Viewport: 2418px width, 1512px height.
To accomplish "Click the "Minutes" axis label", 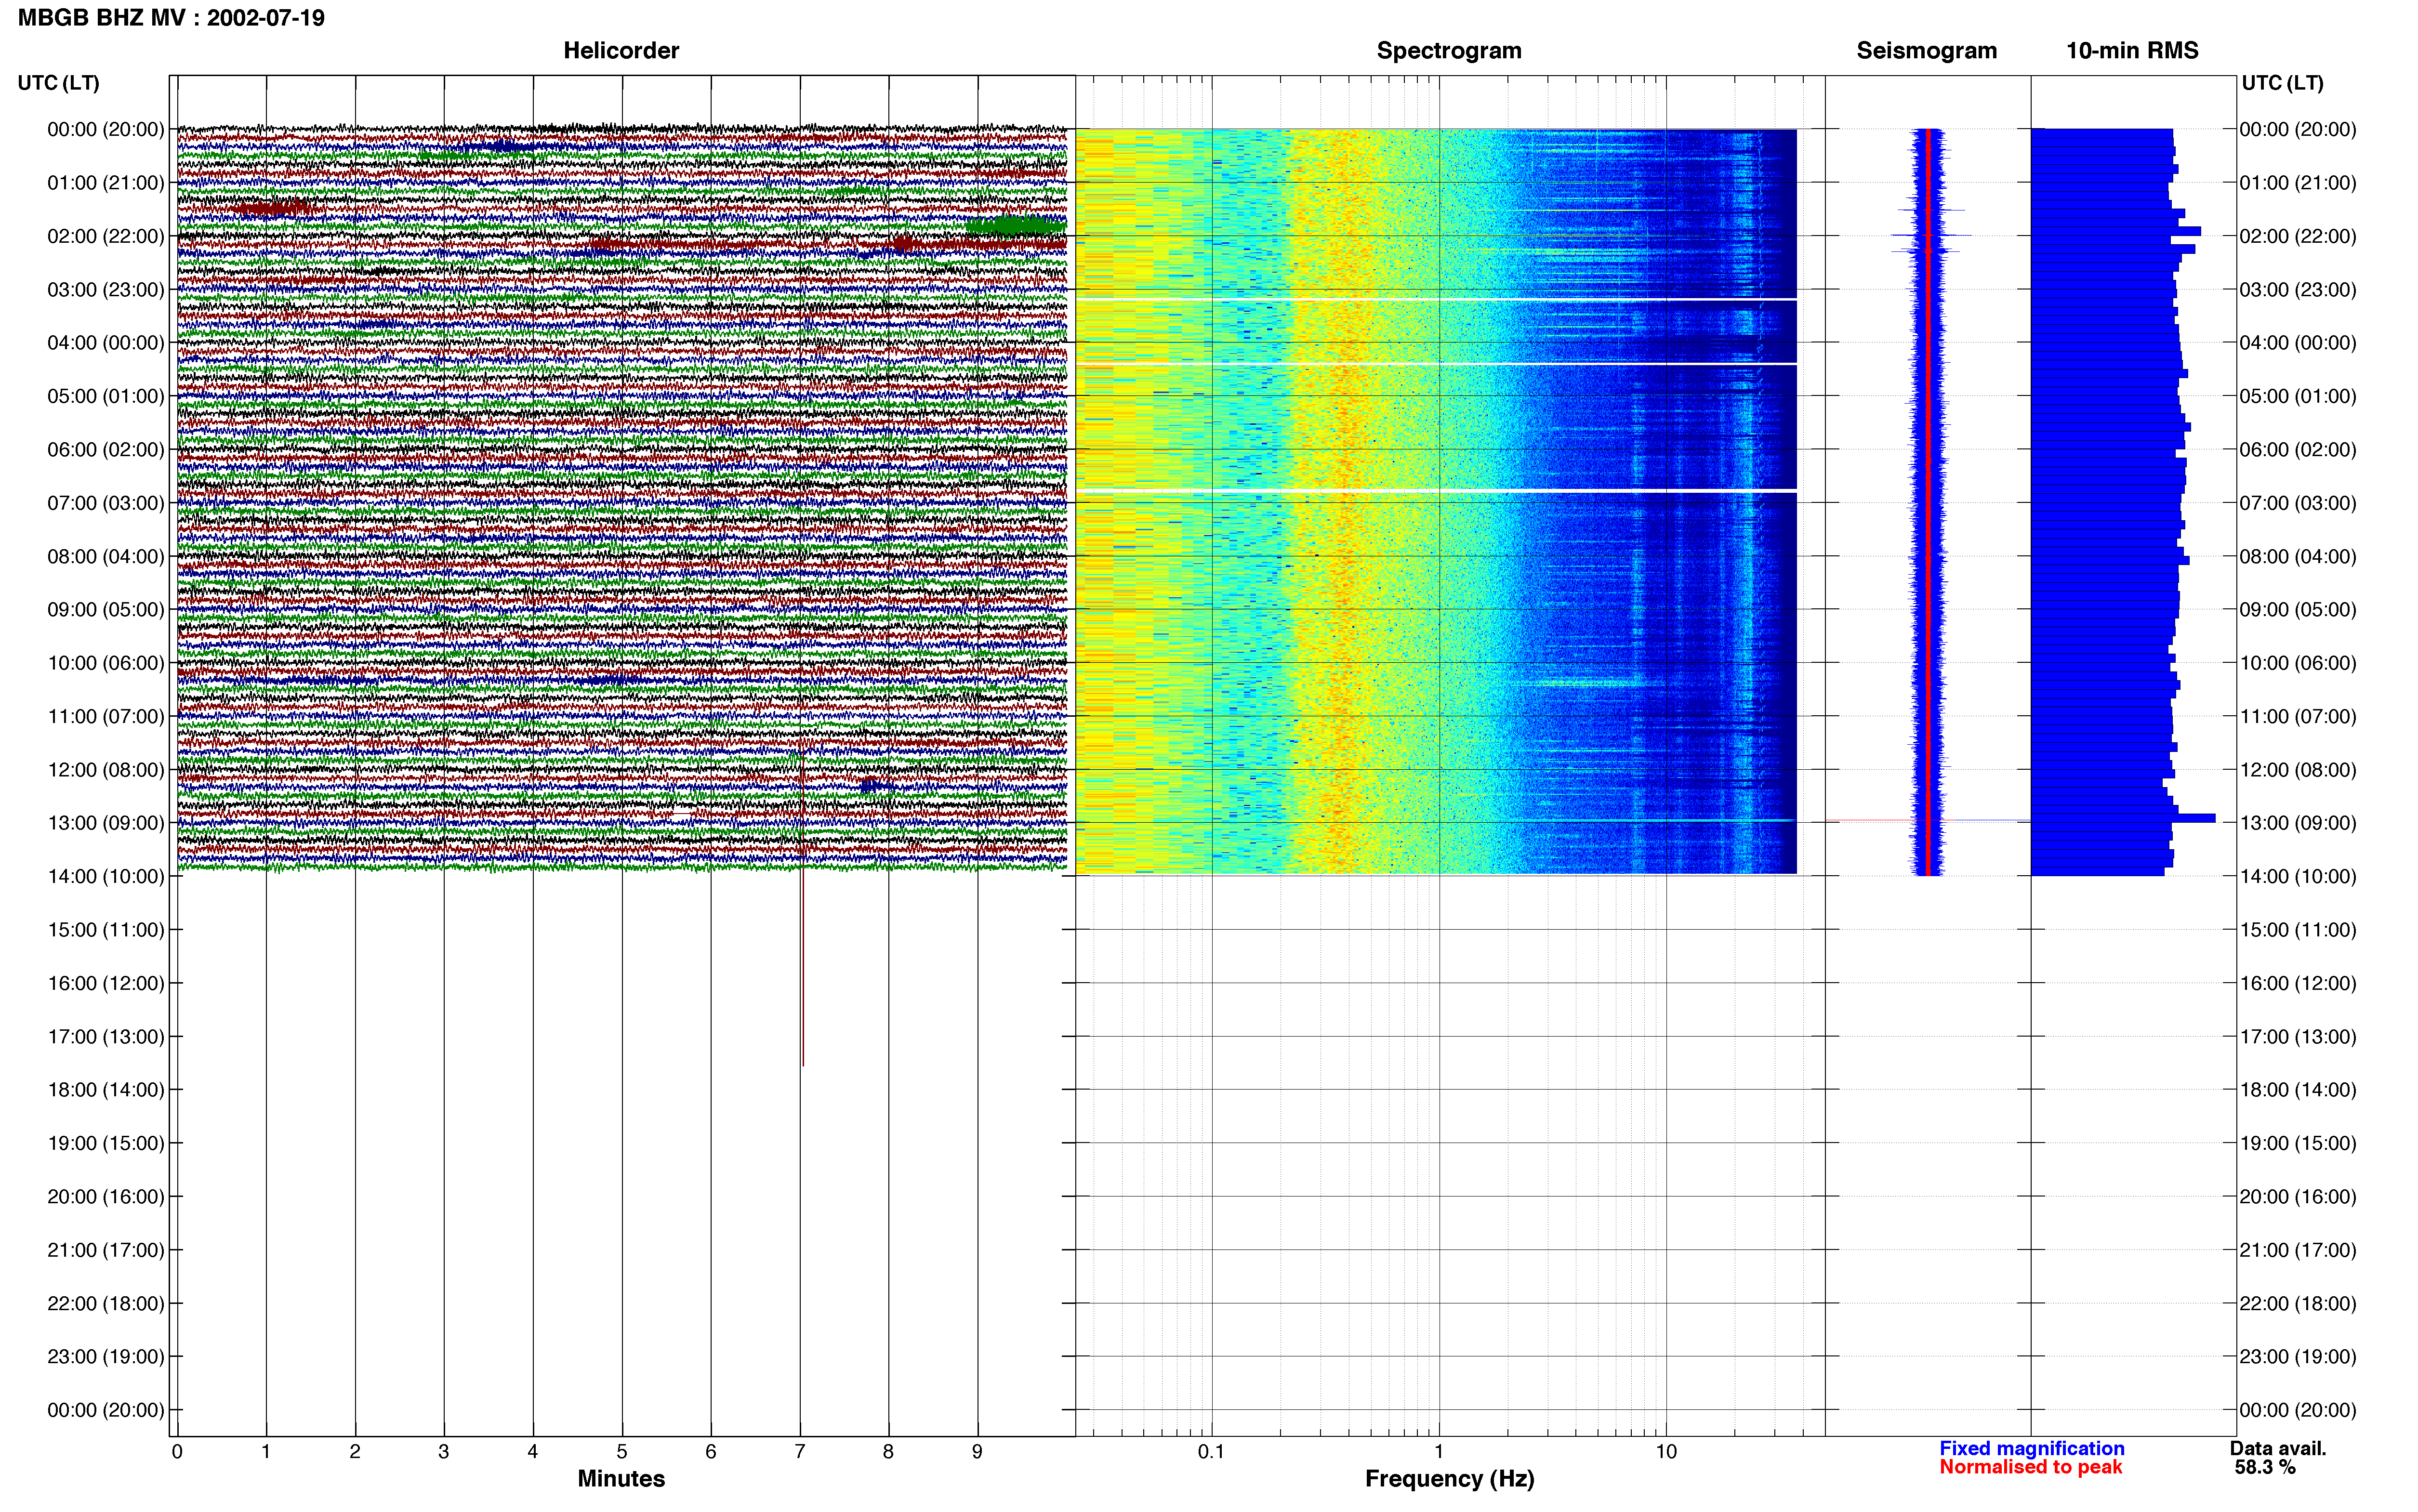I will (621, 1478).
